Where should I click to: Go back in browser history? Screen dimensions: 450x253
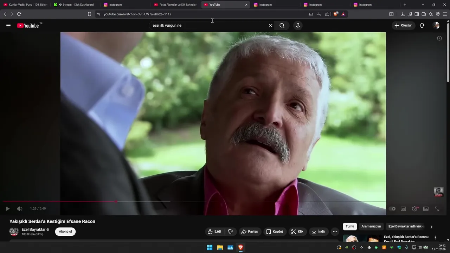[x=5, y=14]
